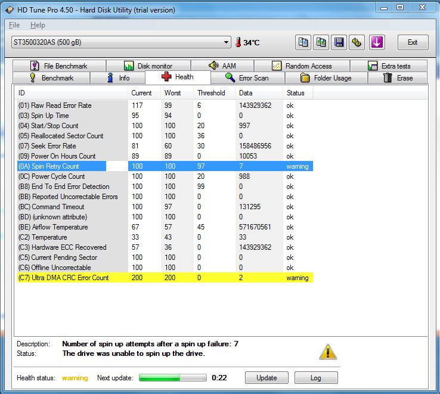
Task: Click the 0:22 countdown timer value
Action: tap(219, 378)
